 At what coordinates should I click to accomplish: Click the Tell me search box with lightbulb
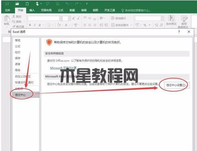coord(136,10)
